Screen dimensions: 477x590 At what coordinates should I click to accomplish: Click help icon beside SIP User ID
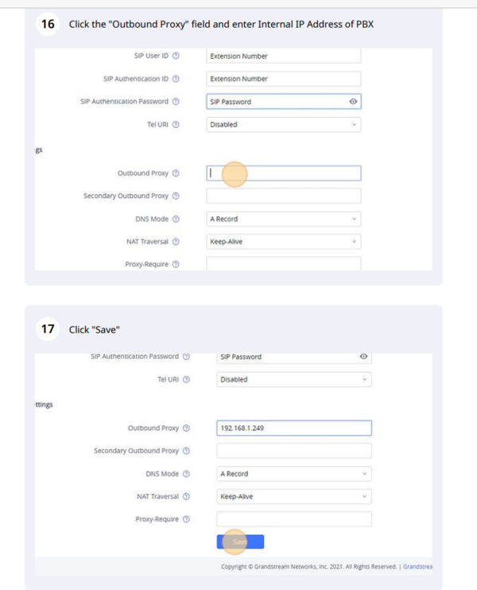(176, 56)
